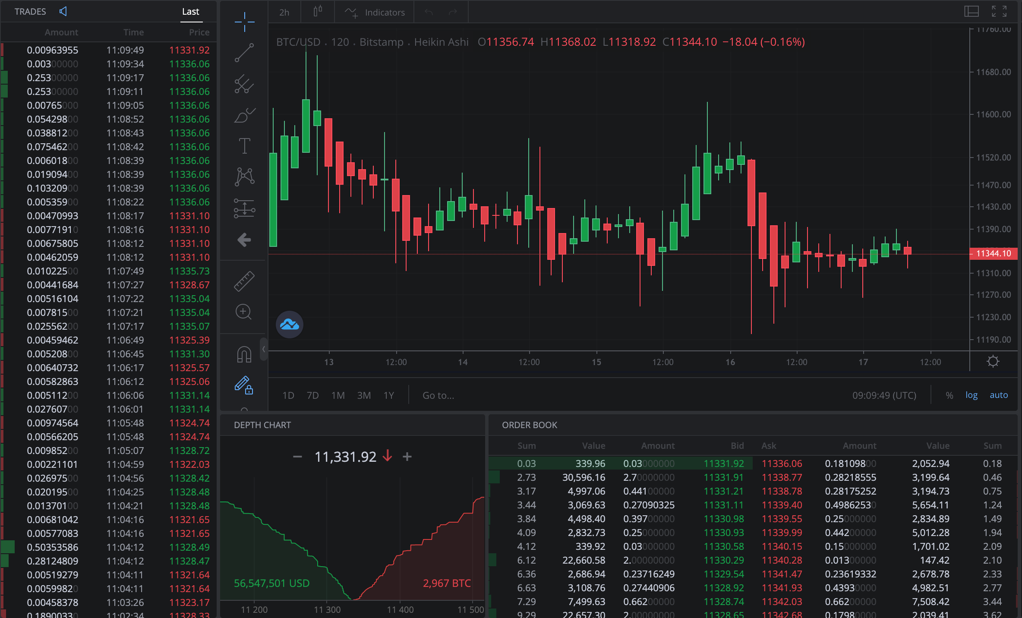Select the pitchfork drawing tool
The height and width of the screenshot is (618, 1022).
pos(244,85)
